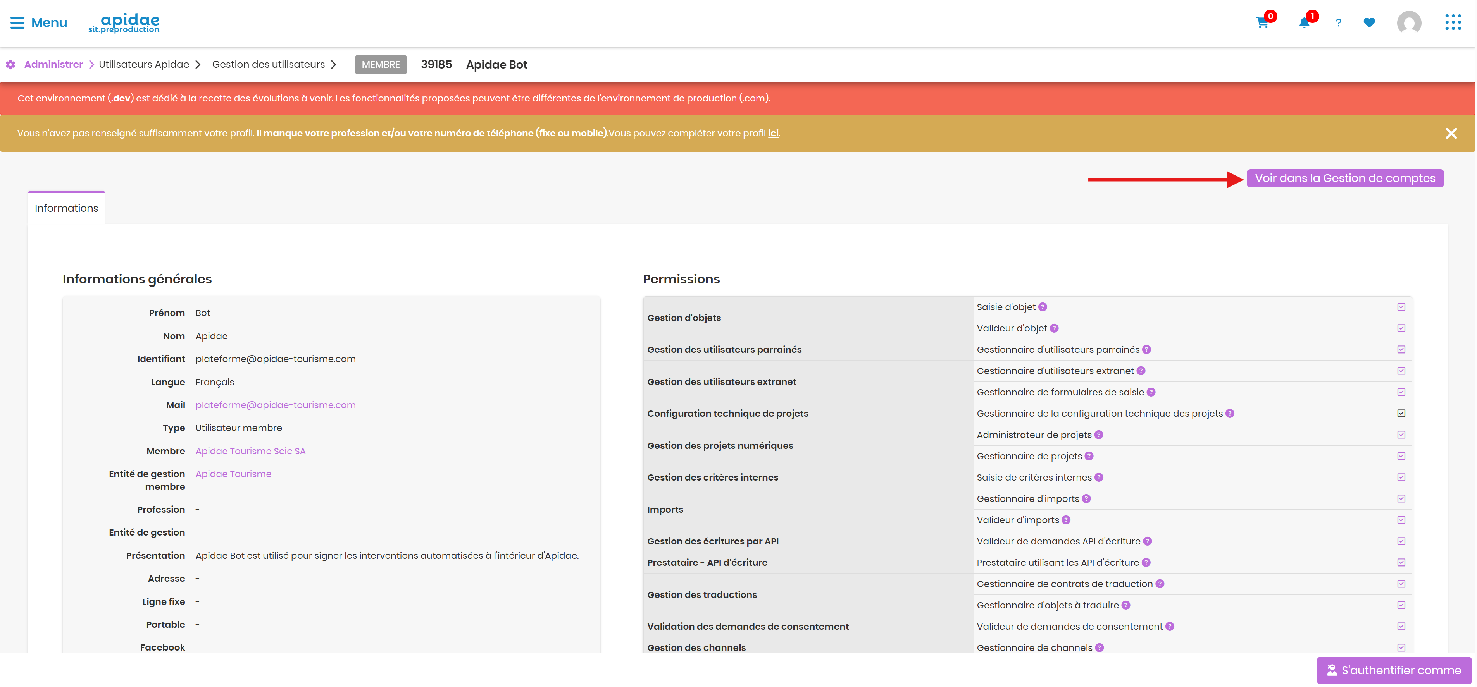Open the plateforme@apidae-tourisme.com Mail link

pyautogui.click(x=275, y=405)
